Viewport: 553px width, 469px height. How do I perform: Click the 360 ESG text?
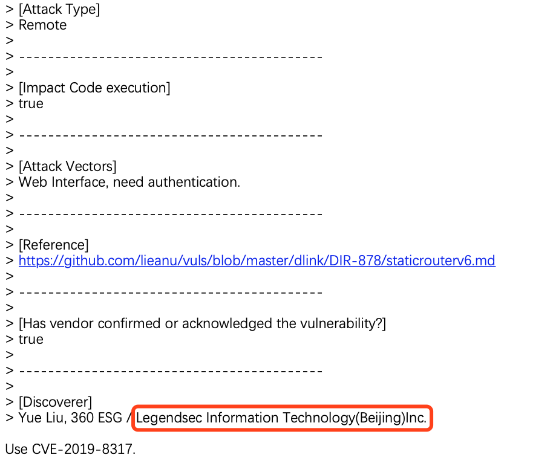point(96,418)
